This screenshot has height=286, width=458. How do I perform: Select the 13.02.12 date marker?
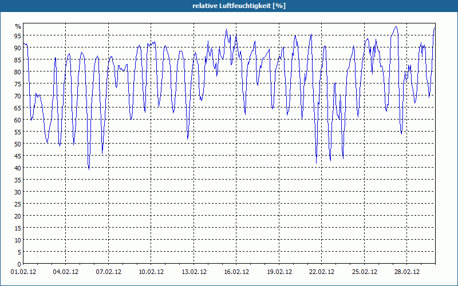point(194,272)
